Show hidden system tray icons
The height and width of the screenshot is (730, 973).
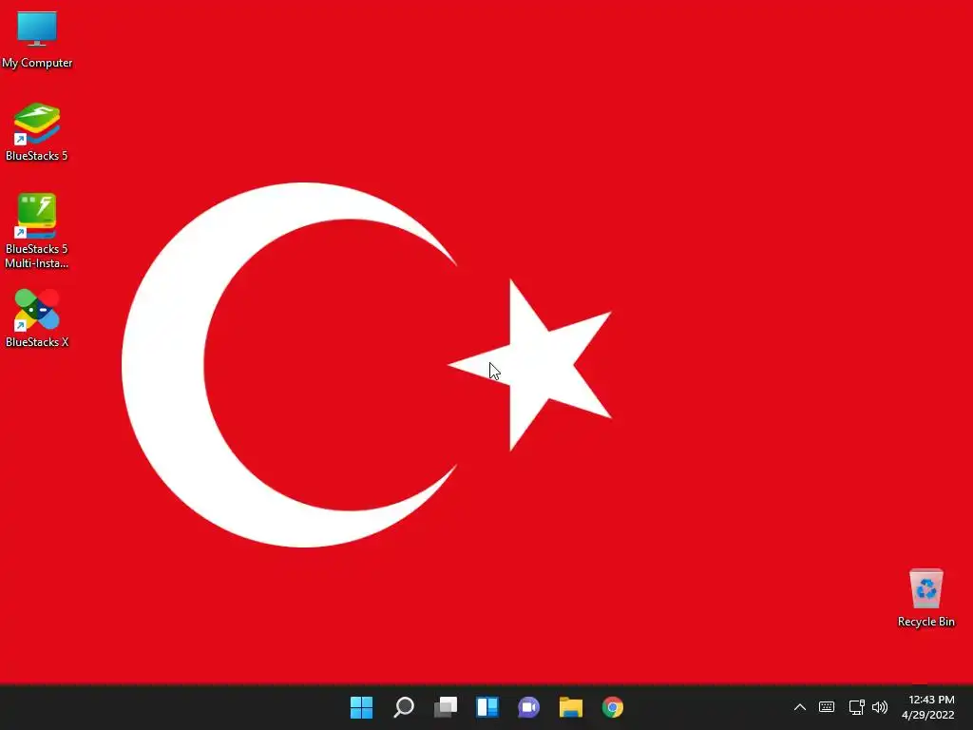coord(800,707)
